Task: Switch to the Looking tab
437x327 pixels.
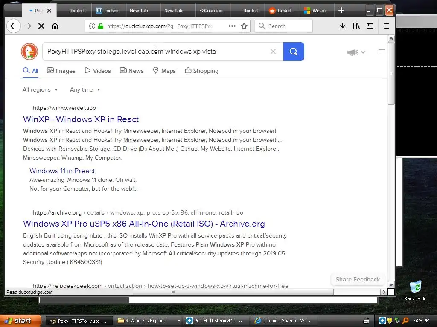Action: pyautogui.click(x=109, y=11)
